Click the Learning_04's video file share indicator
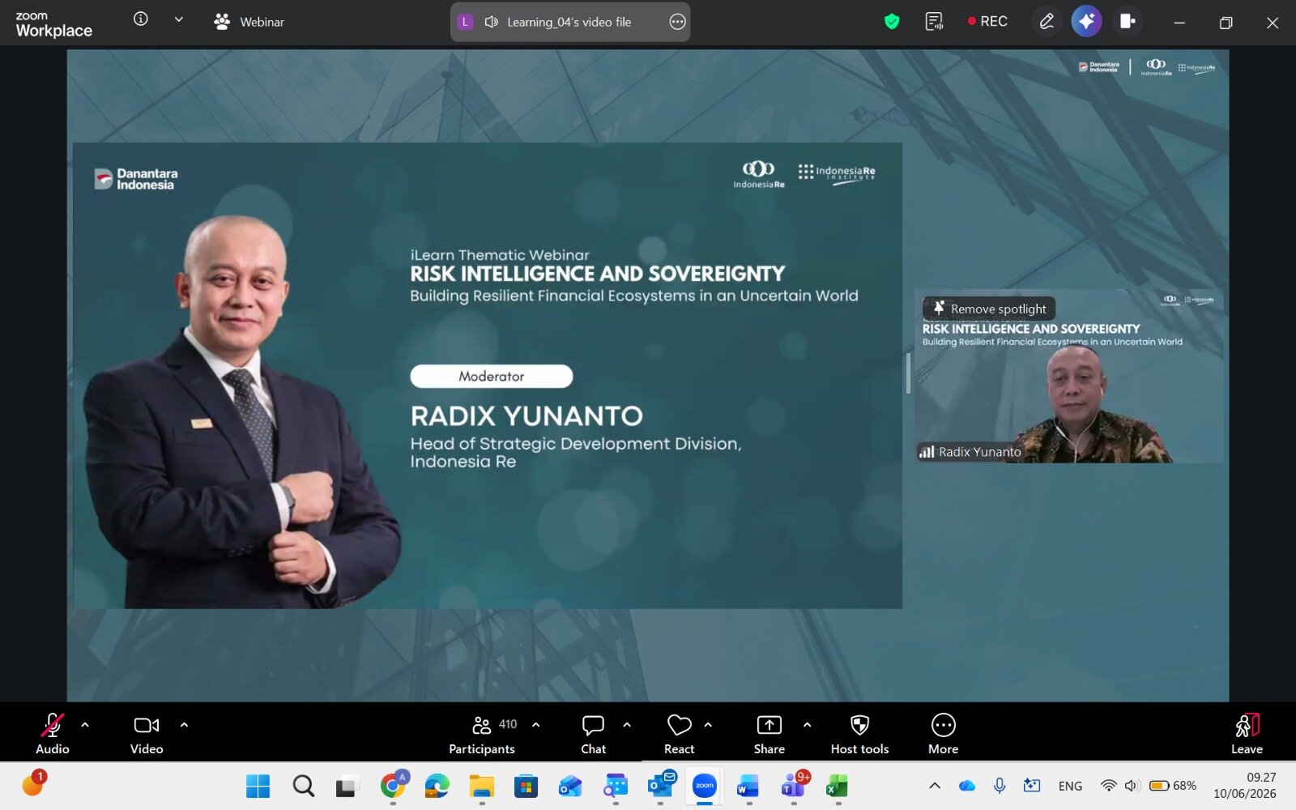 point(569,22)
